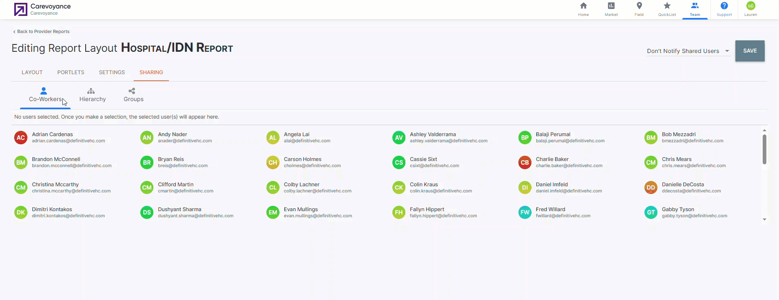Click the Daniel Imfeld name

tap(552, 185)
